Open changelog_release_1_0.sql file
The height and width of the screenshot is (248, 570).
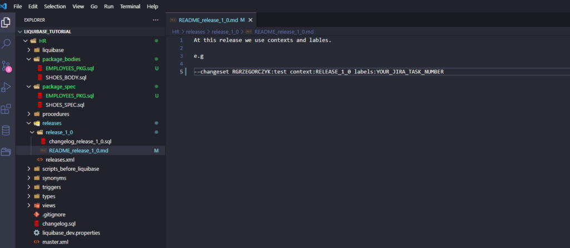coord(90,141)
